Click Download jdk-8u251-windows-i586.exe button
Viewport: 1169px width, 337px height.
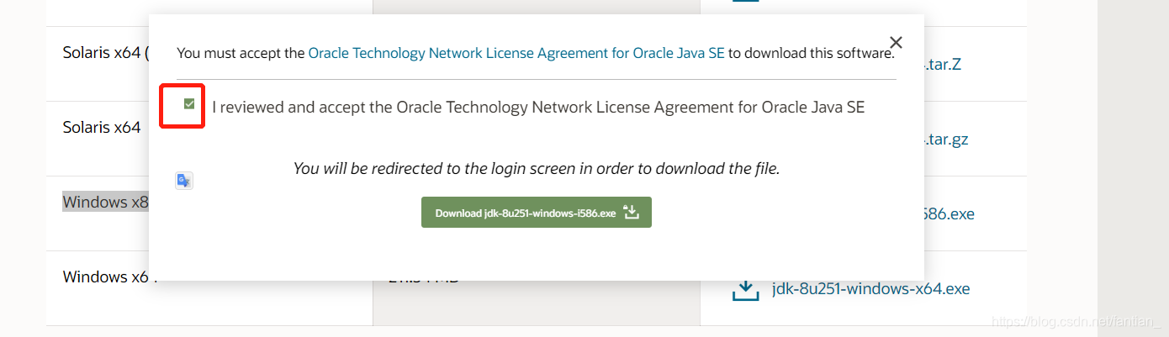(537, 213)
